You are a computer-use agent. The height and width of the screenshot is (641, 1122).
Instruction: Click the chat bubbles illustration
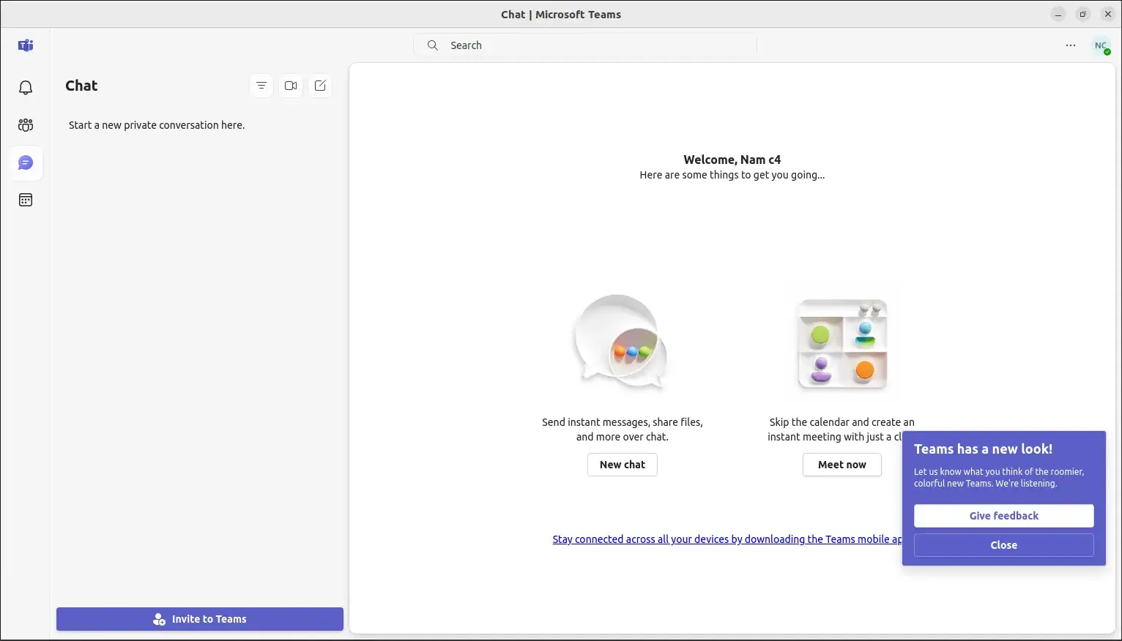pyautogui.click(x=621, y=342)
